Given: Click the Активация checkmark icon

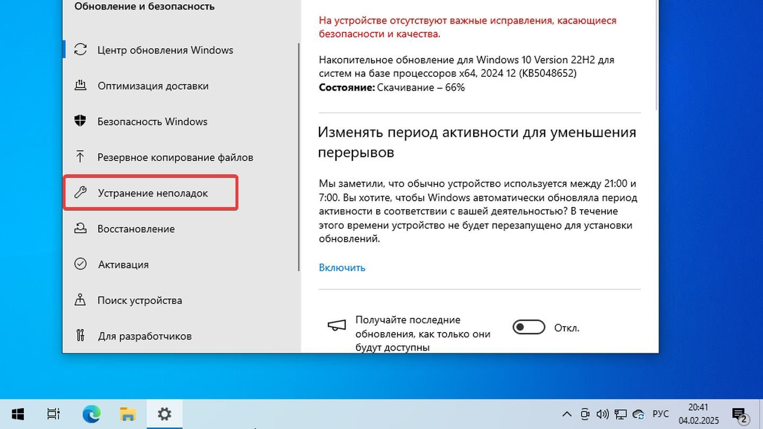Looking at the screenshot, I should pos(80,264).
